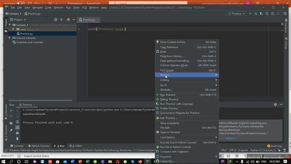The height and width of the screenshot is (164, 291).
Task: Click the Lecture_1 breadcrumb in navigation bar
Action: pos(13,14)
